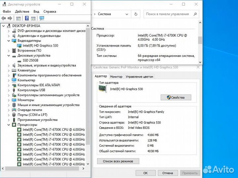Select Компоненты программного обеспечения row
The height and width of the screenshot is (178, 238).
49,75
